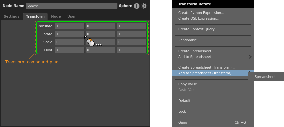
Task: Click the node info icon
Action: pyautogui.click(x=137, y=6)
